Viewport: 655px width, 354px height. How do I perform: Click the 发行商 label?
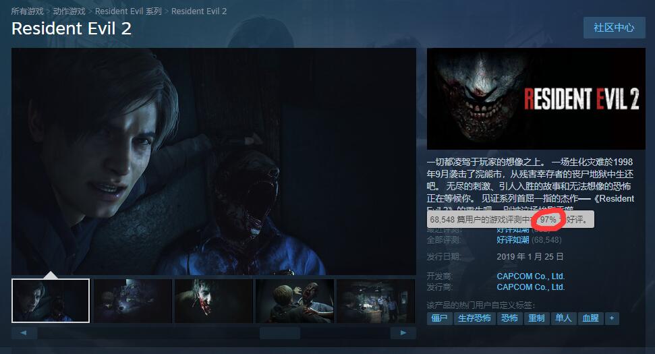point(440,287)
